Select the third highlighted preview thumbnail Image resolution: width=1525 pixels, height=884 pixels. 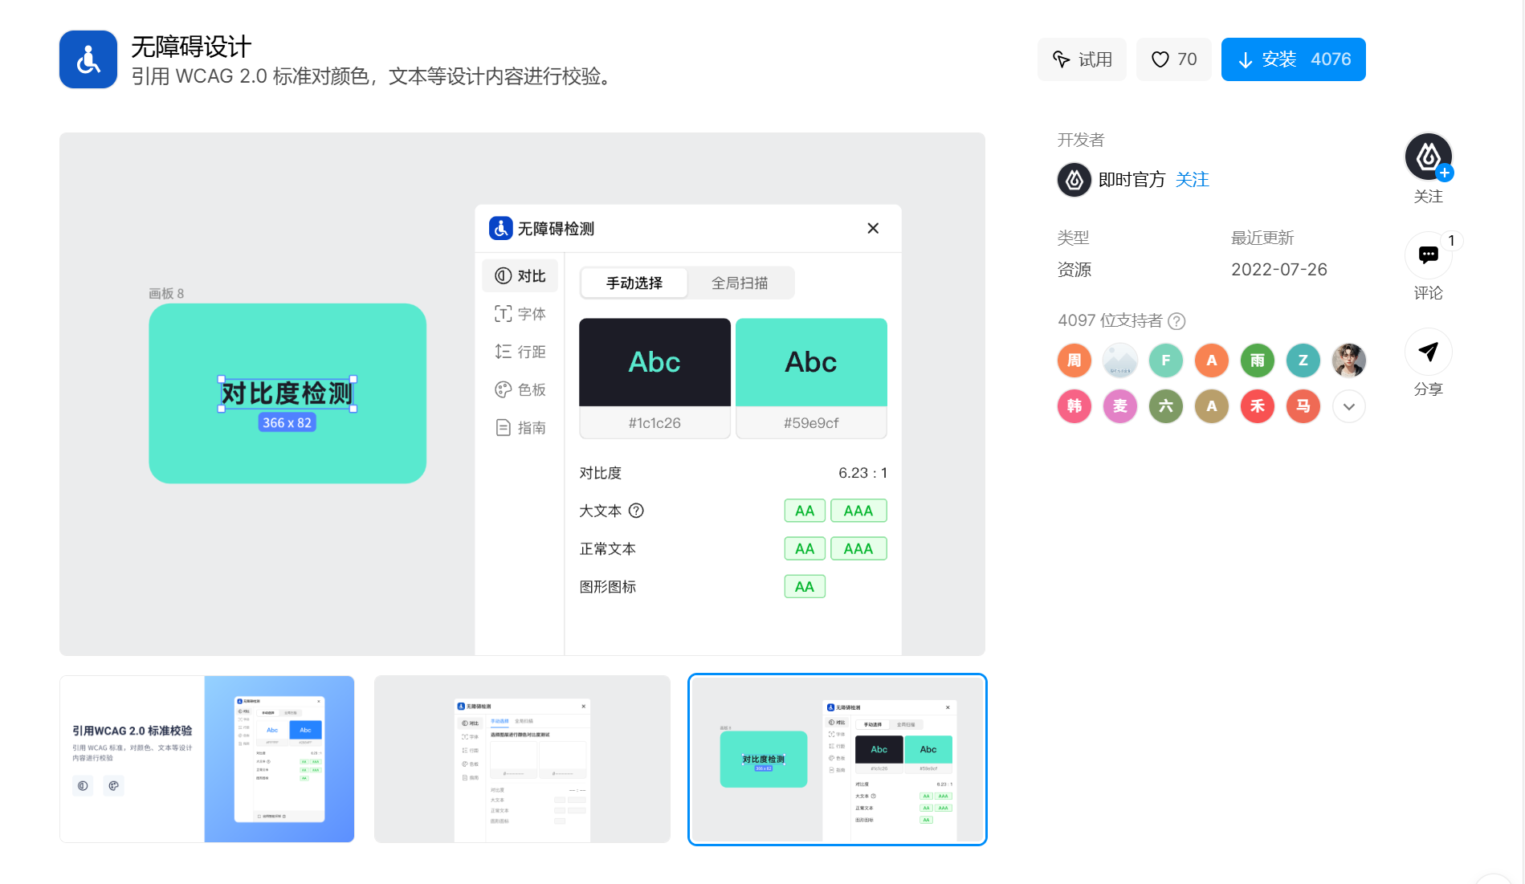(x=837, y=759)
